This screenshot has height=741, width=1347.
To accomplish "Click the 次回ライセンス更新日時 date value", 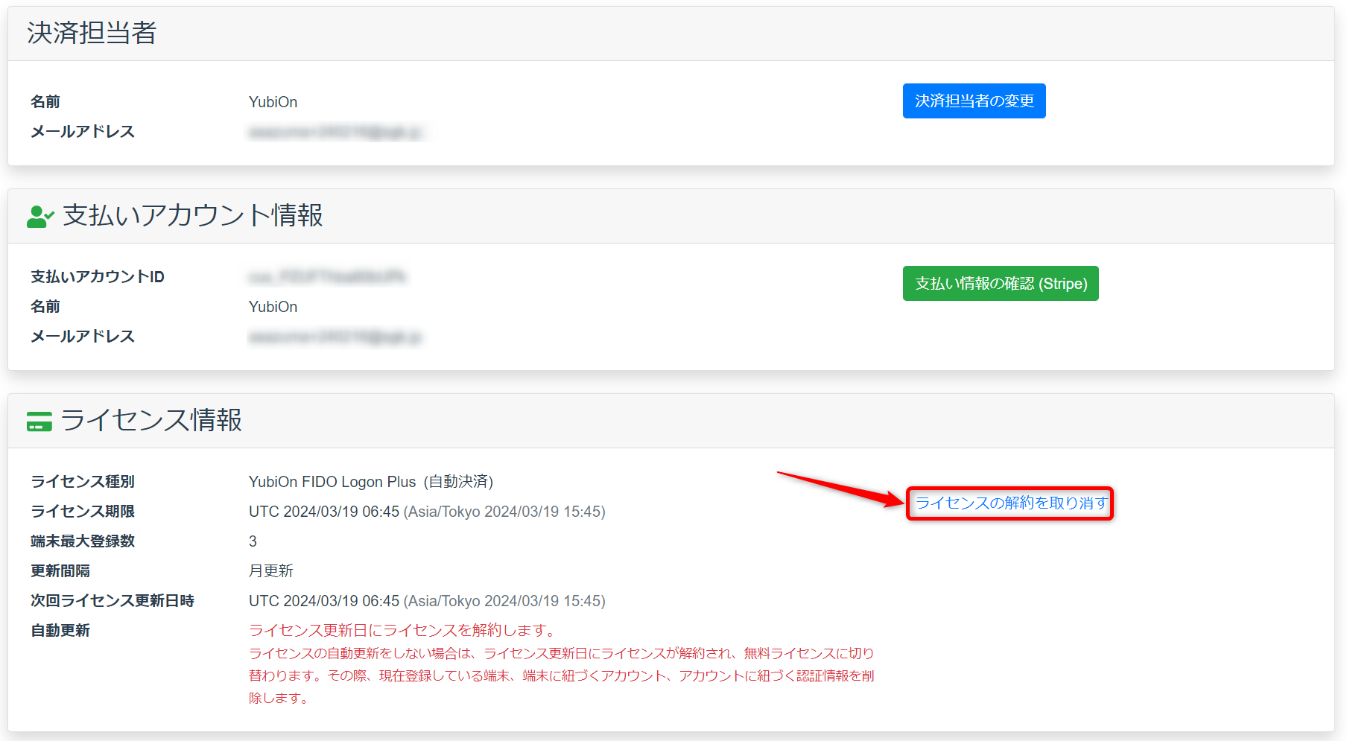I will pos(426,601).
